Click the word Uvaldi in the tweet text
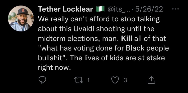This screenshot has width=188, height=93. [85, 29]
